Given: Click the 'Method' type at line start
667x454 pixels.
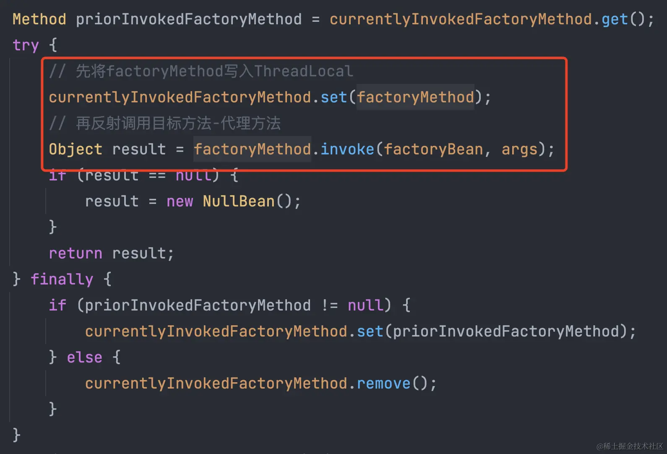Looking at the screenshot, I should point(39,19).
